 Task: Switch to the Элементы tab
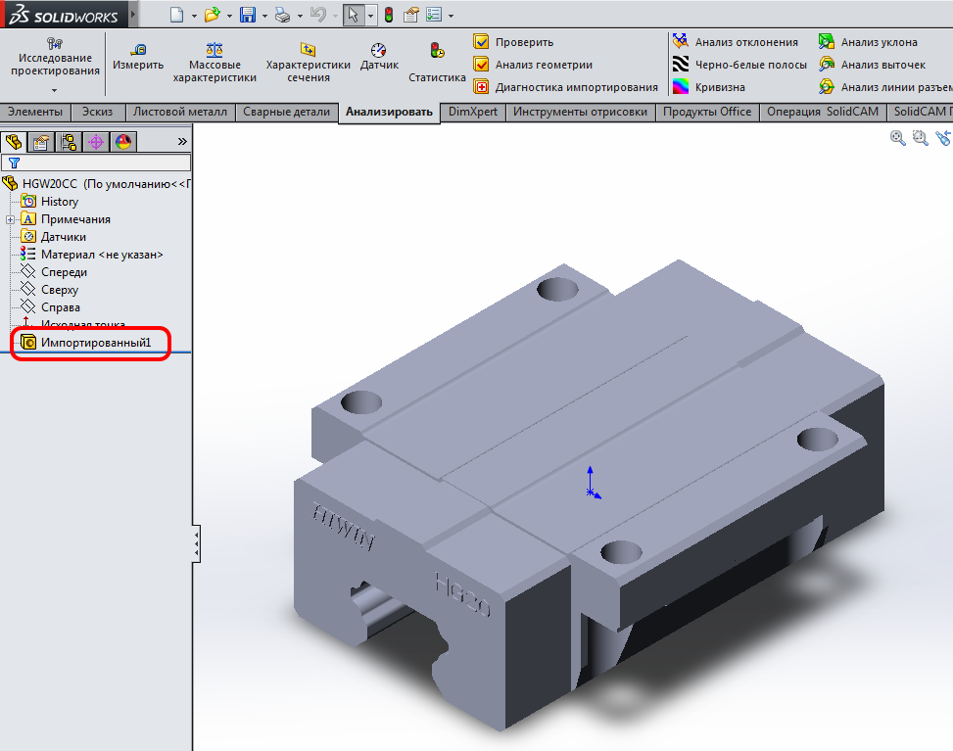tap(35, 112)
